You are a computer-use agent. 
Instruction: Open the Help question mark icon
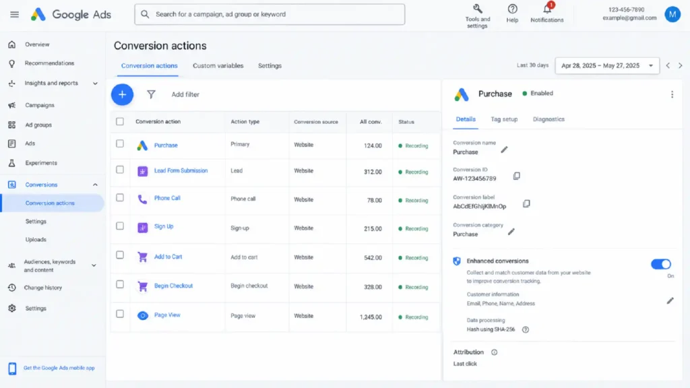pyautogui.click(x=512, y=9)
